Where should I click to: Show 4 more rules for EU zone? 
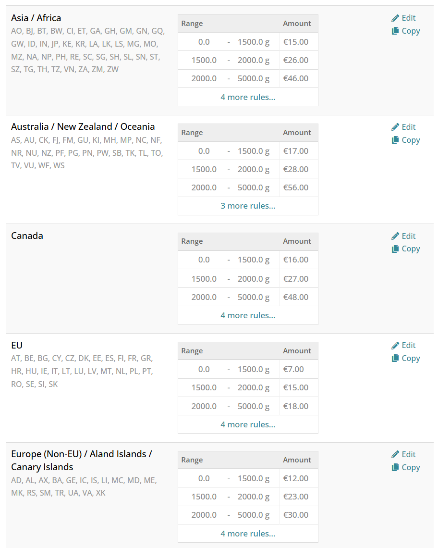pos(248,424)
